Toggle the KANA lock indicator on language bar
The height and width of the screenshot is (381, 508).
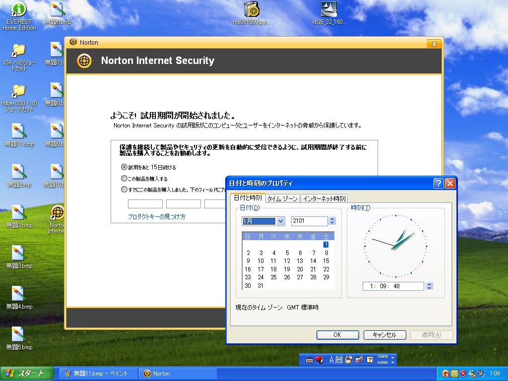click(382, 363)
